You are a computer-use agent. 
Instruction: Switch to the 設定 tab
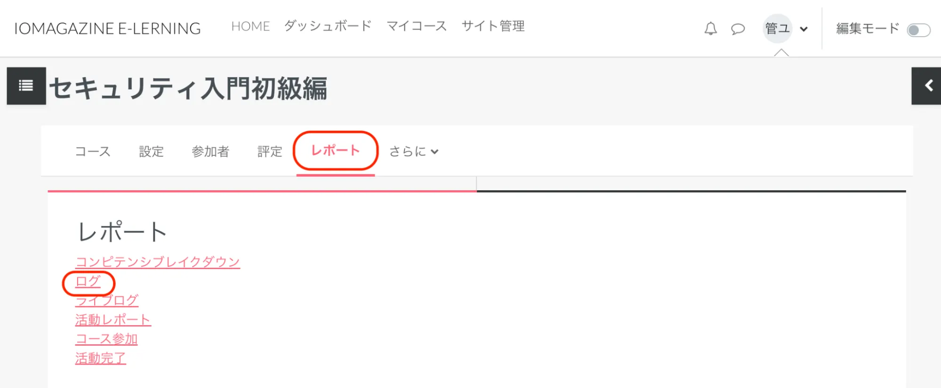coord(151,151)
